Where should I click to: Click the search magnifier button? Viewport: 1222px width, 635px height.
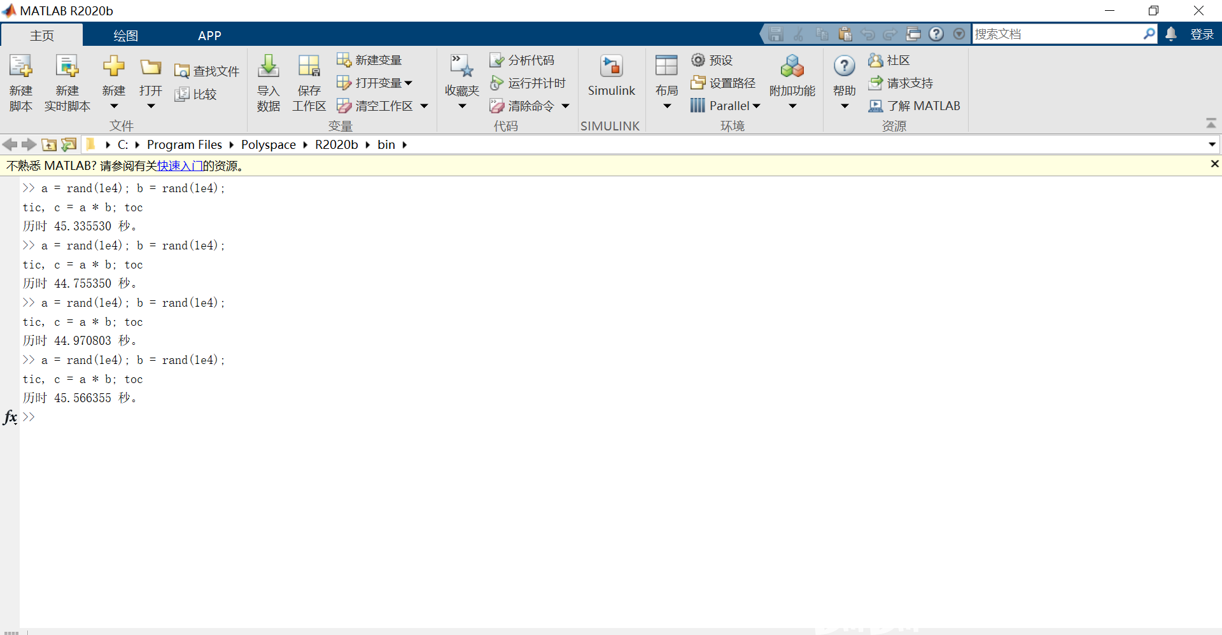tap(1149, 34)
